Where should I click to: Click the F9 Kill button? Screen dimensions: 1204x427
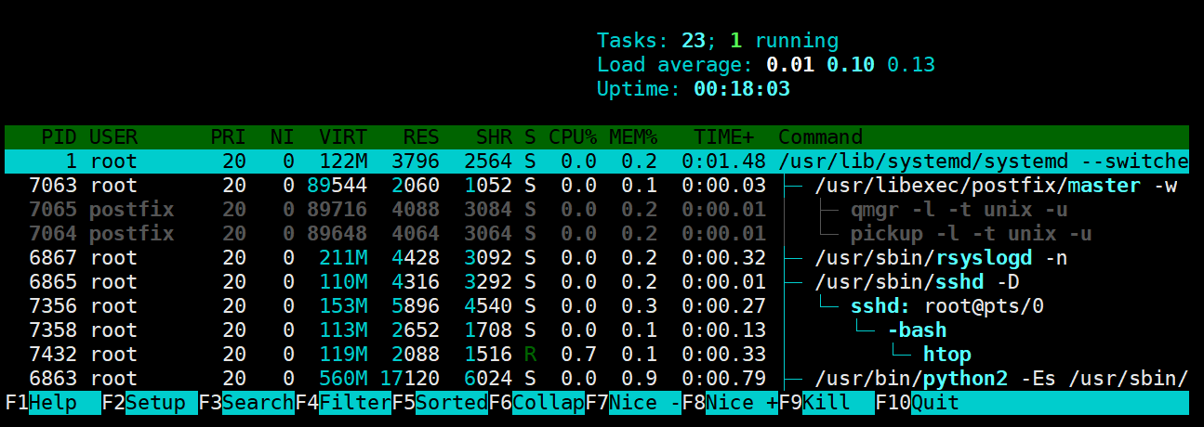(x=827, y=403)
